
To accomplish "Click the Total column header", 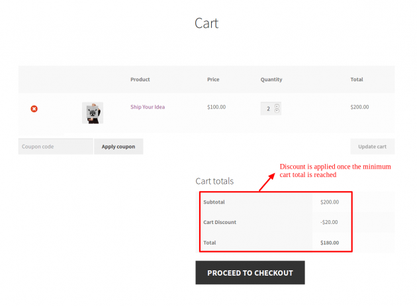I will (x=357, y=79).
